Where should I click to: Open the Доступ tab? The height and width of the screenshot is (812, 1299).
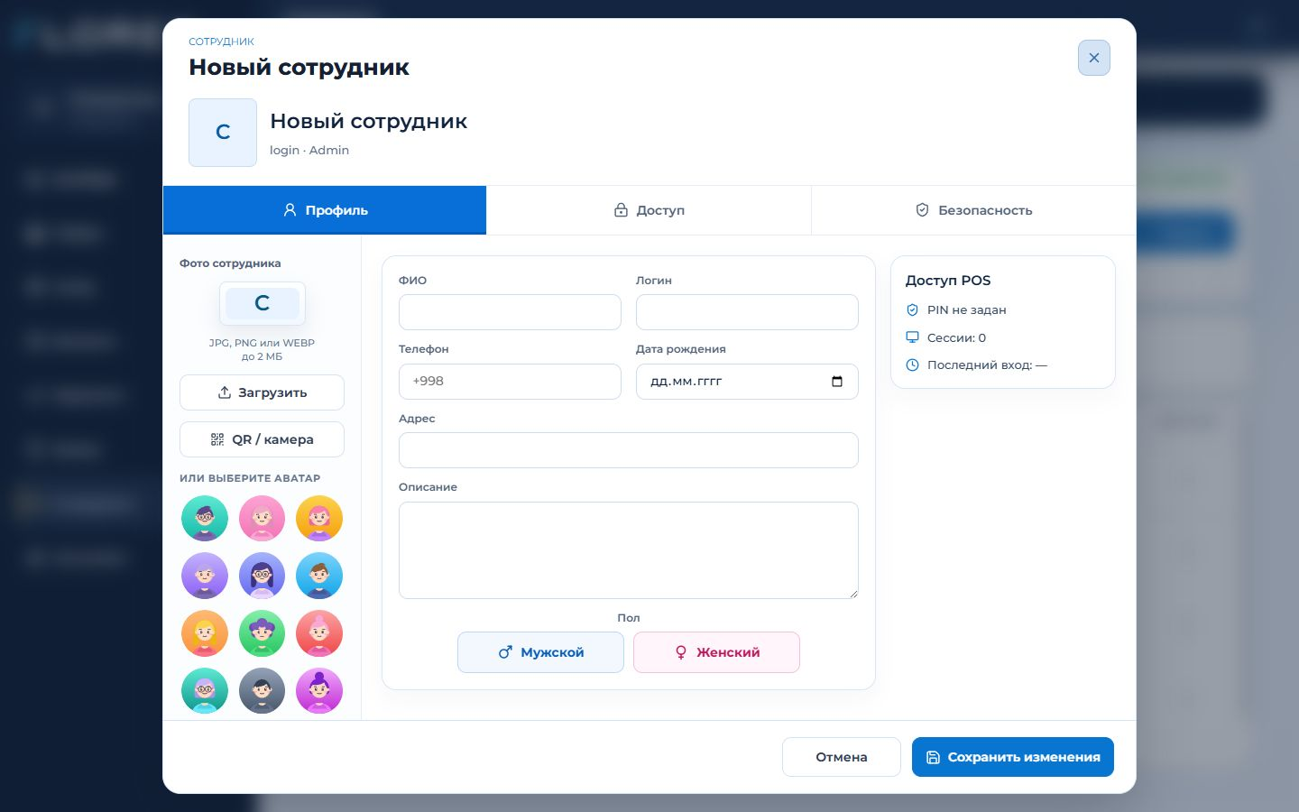[x=649, y=210]
